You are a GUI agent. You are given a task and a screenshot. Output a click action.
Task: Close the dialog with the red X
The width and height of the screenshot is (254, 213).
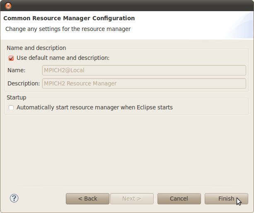pyautogui.click(x=8, y=6)
